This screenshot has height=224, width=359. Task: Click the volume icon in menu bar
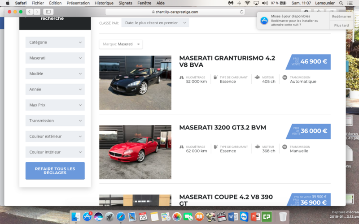265,3
